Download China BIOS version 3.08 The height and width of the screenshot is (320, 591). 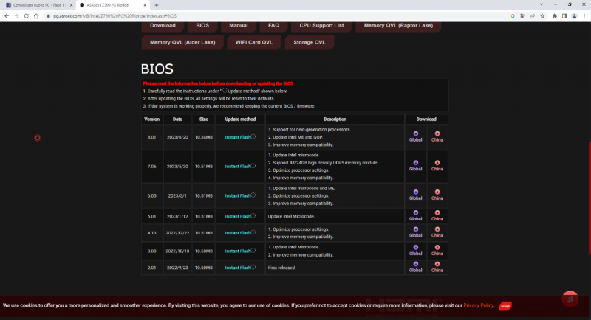pyautogui.click(x=437, y=251)
